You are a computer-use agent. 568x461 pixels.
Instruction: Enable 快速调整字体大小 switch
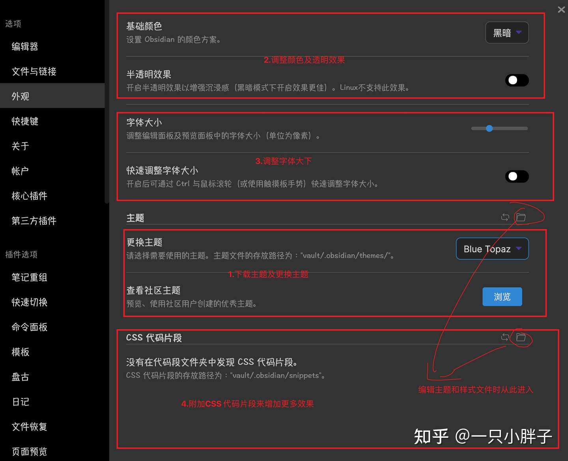517,176
